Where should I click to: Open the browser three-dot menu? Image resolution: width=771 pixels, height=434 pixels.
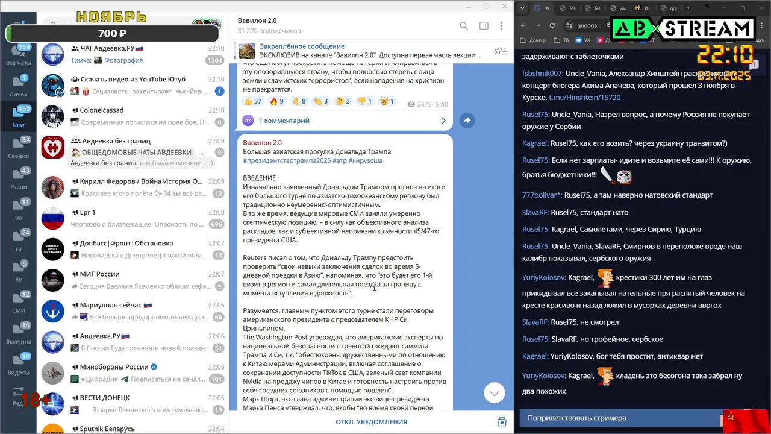click(x=761, y=25)
